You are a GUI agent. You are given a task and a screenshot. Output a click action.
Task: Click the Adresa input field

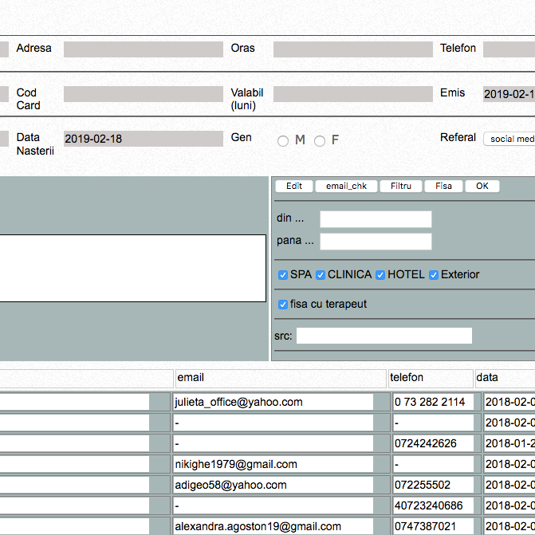coord(143,49)
